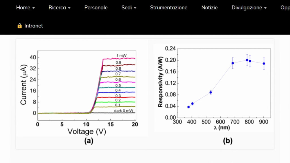Expand the Home dropdown arrow

pos(34,8)
